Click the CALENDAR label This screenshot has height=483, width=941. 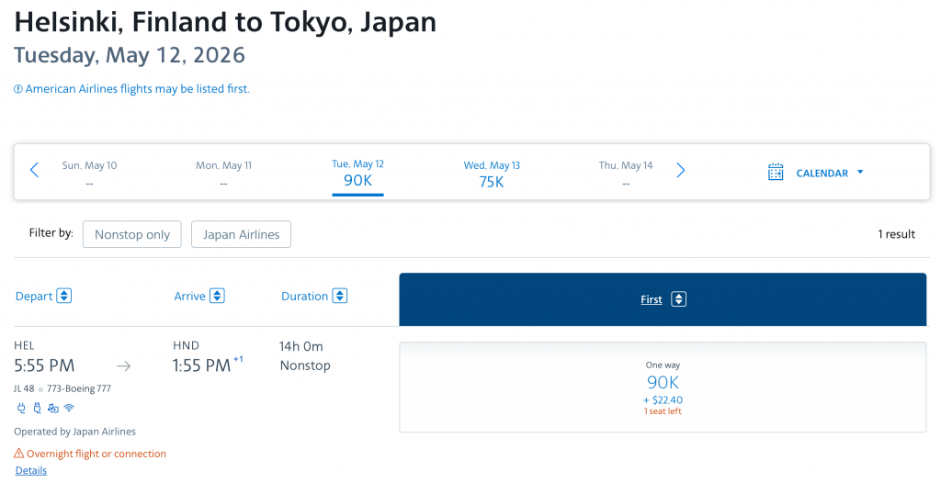coord(822,173)
